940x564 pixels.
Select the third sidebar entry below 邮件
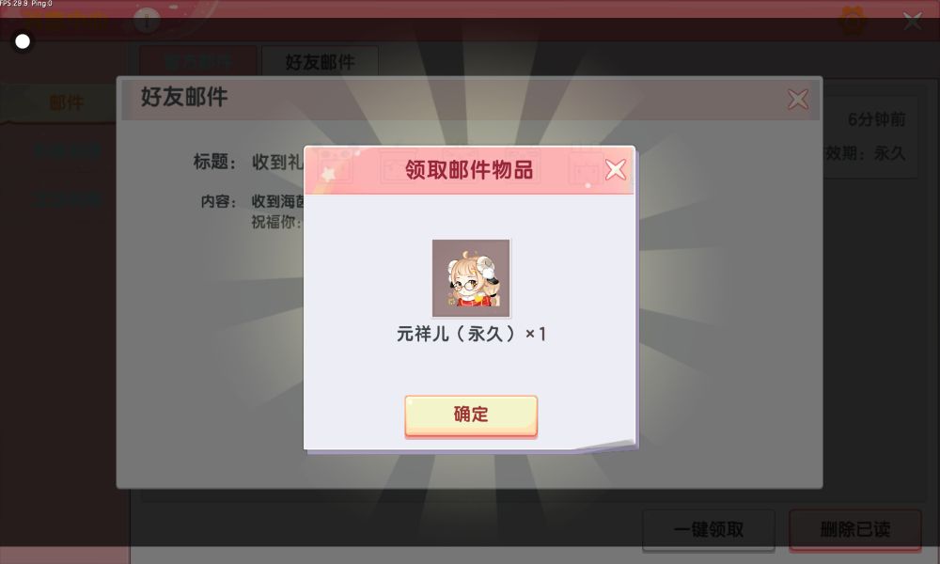point(66,198)
